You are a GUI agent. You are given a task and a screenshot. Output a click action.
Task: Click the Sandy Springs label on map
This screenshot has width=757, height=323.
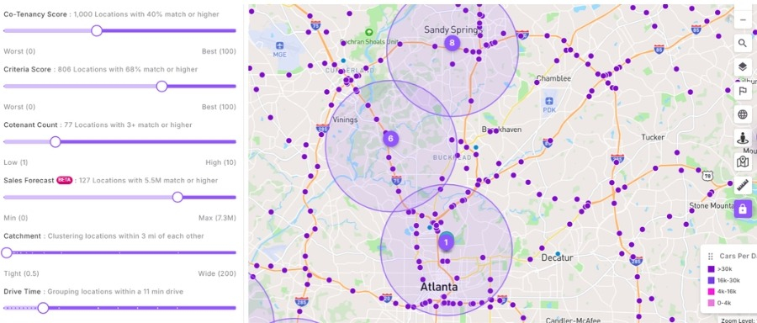[x=453, y=29]
